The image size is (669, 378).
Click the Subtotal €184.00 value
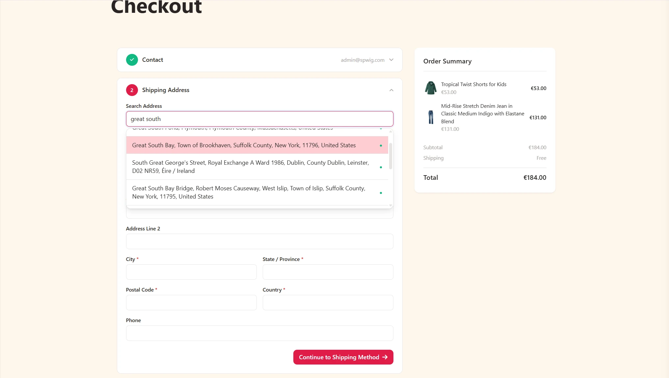coord(537,148)
